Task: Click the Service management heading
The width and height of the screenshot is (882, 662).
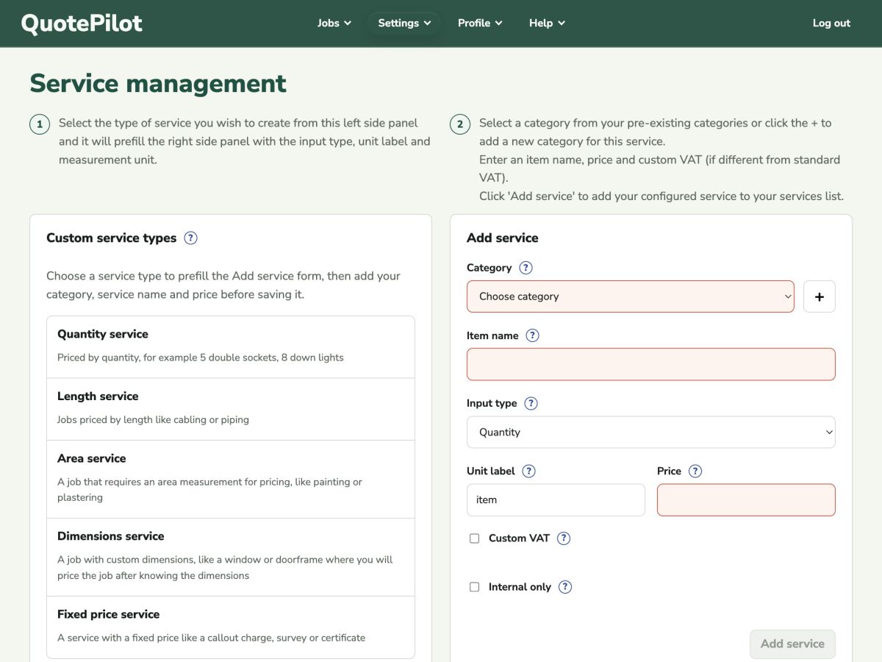Action: pos(158,83)
